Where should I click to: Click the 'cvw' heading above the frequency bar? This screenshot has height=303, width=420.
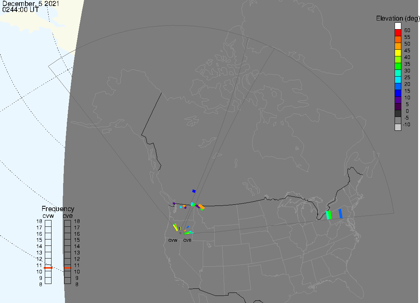click(x=48, y=216)
